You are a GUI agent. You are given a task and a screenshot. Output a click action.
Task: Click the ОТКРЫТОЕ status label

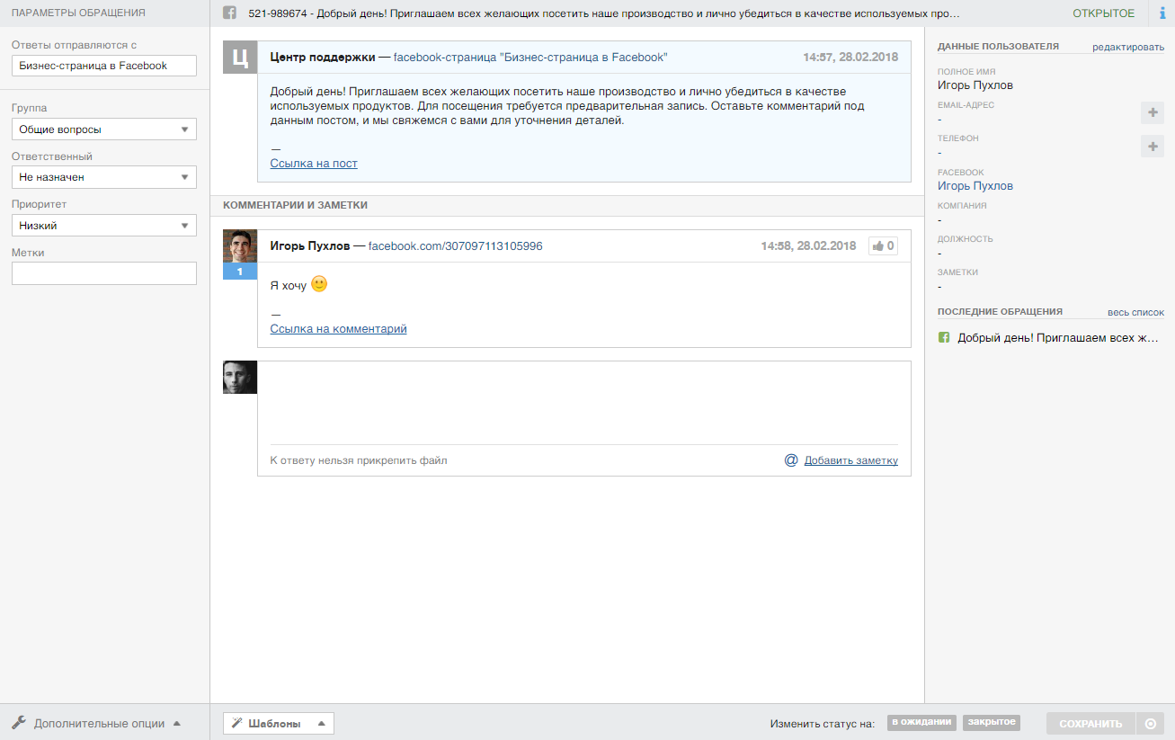1104,13
